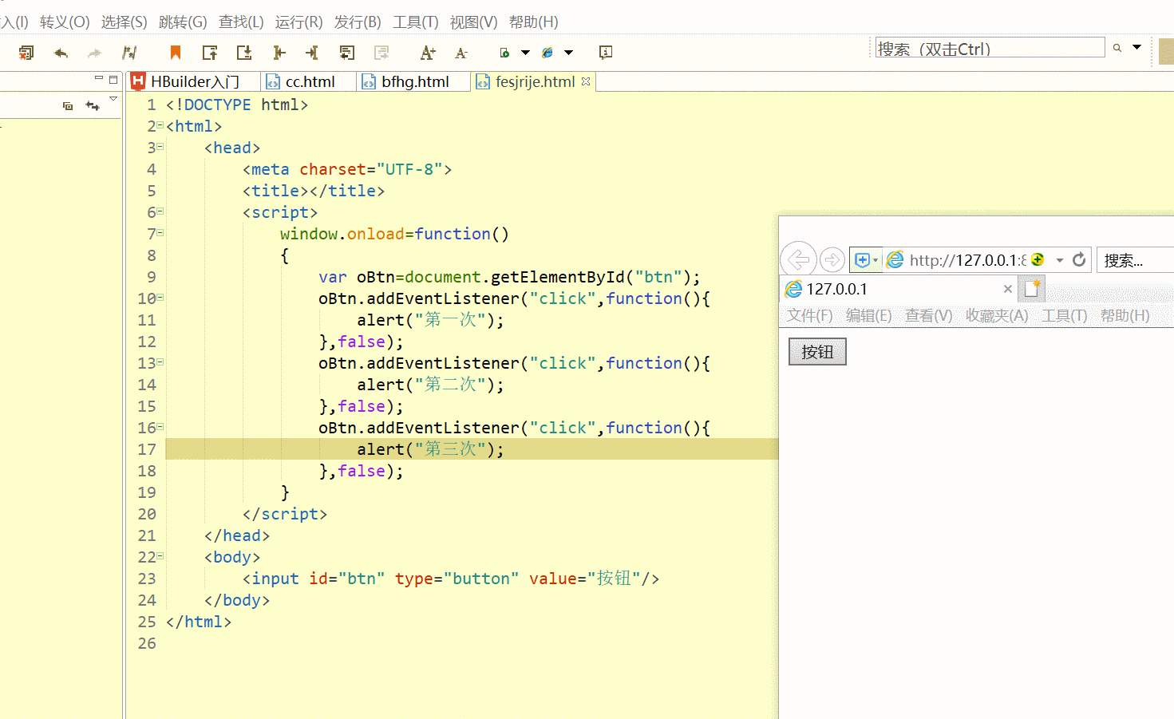The width and height of the screenshot is (1174, 719).
Task: Open the 转义(O) menu
Action: (65, 22)
